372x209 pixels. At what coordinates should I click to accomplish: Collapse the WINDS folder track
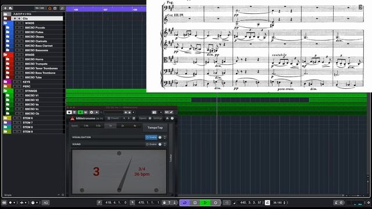click(5, 23)
